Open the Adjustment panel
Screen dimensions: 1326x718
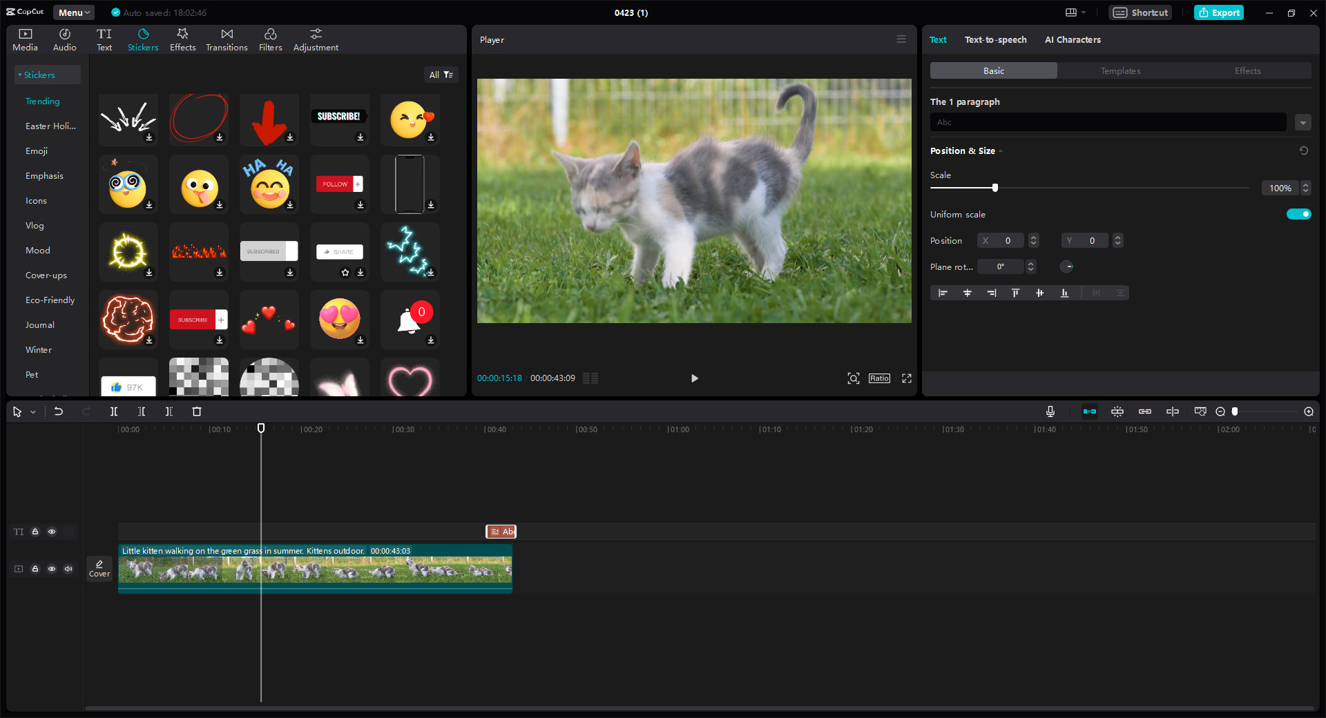coord(316,40)
